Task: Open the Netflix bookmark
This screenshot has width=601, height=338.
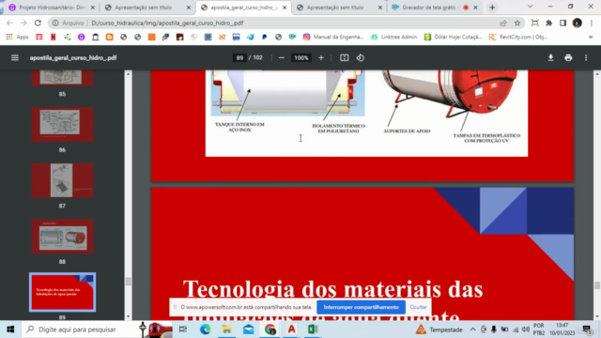Action: 54,37
